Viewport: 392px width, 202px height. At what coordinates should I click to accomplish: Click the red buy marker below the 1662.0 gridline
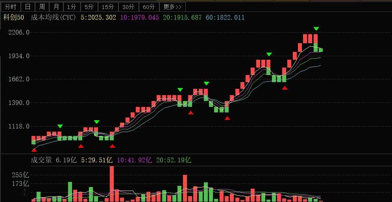[x=285, y=88]
